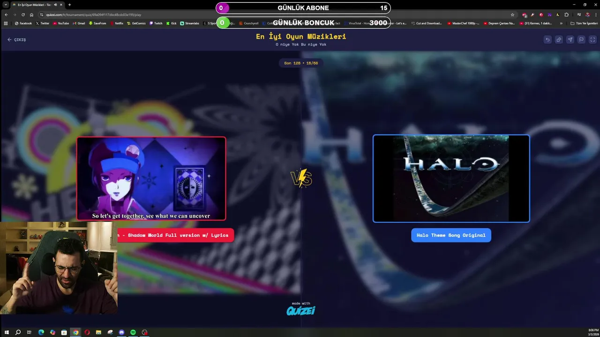Reload the page
Image resolution: width=600 pixels, height=337 pixels.
click(x=23, y=15)
